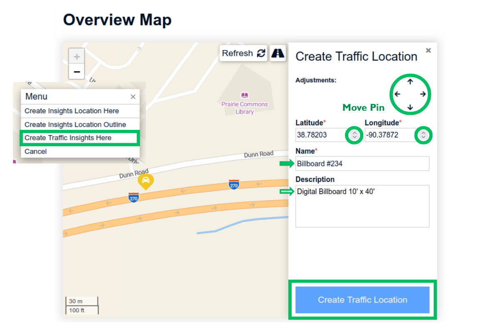Select Create Insights Location Here option
The image size is (500, 333).
click(72, 111)
